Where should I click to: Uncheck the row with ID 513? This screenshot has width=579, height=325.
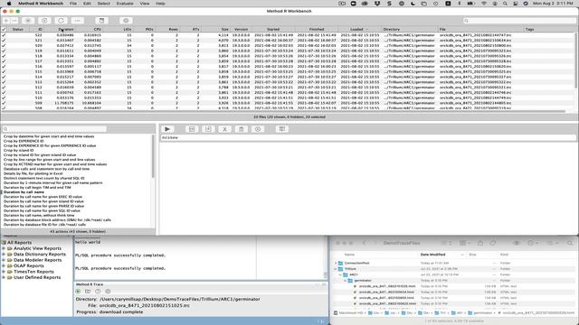click(4, 82)
